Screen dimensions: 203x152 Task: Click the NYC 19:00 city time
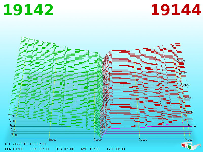coord(90,149)
